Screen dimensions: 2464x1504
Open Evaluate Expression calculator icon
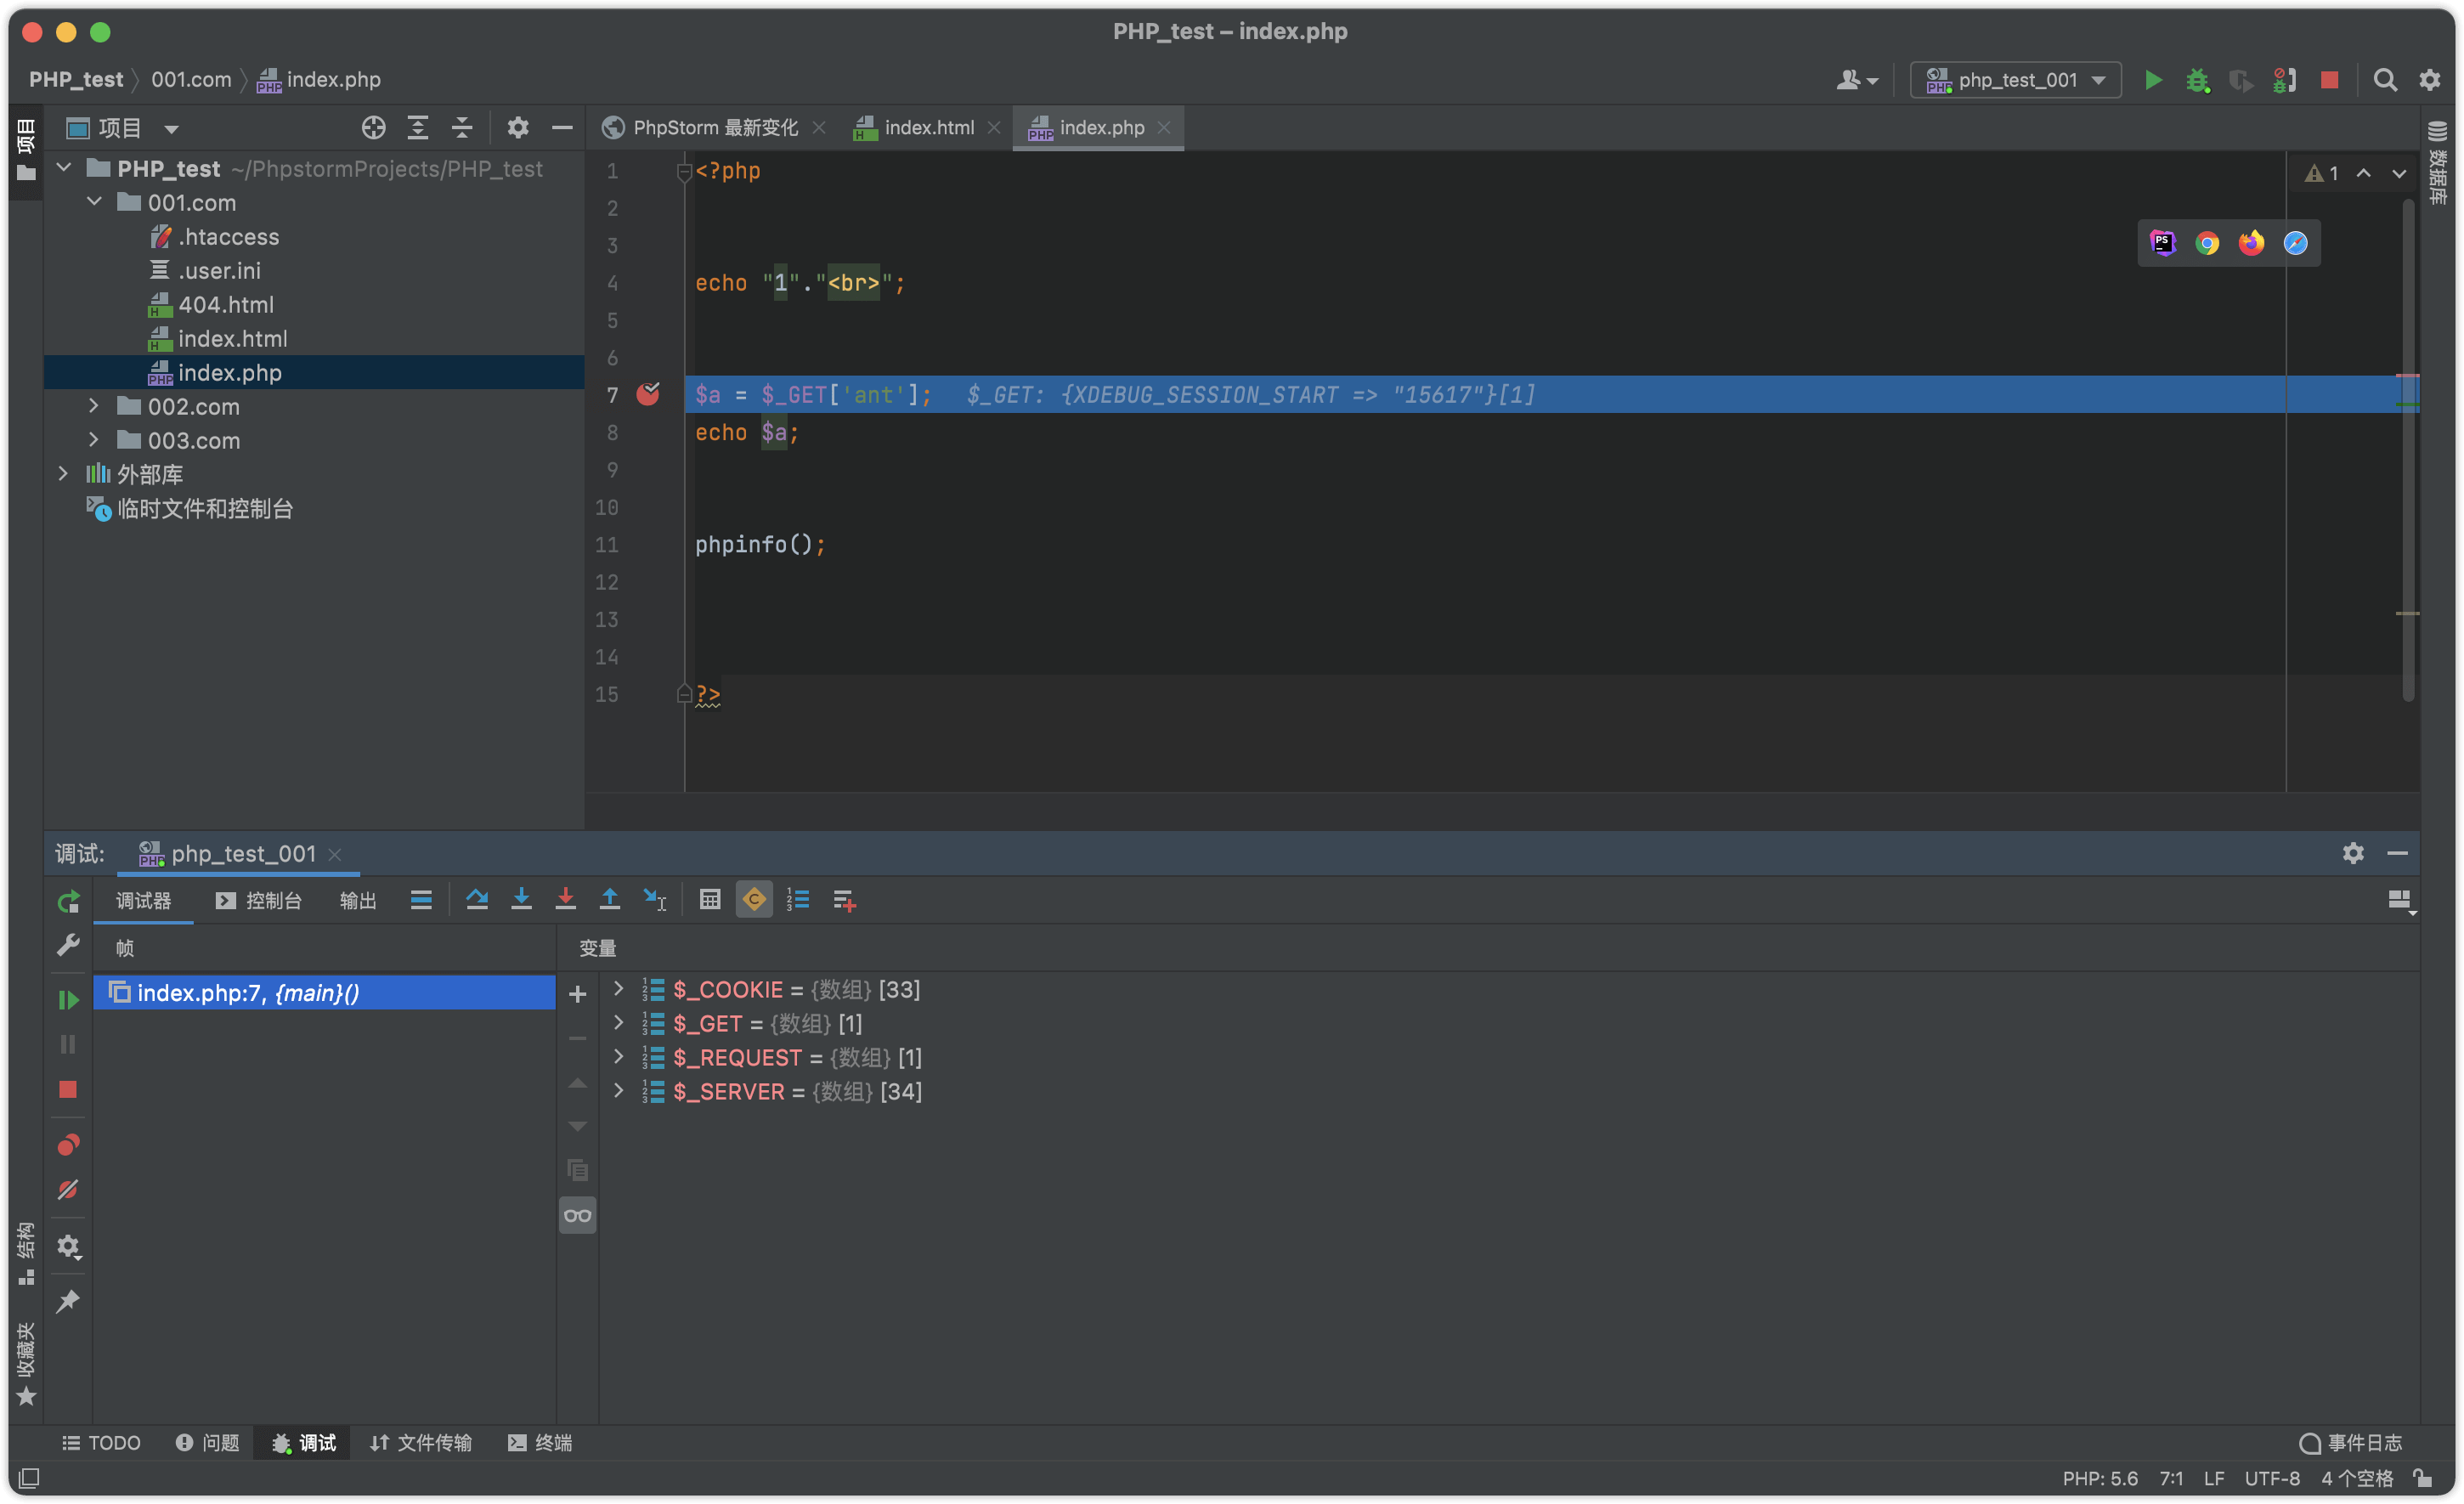[x=709, y=900]
